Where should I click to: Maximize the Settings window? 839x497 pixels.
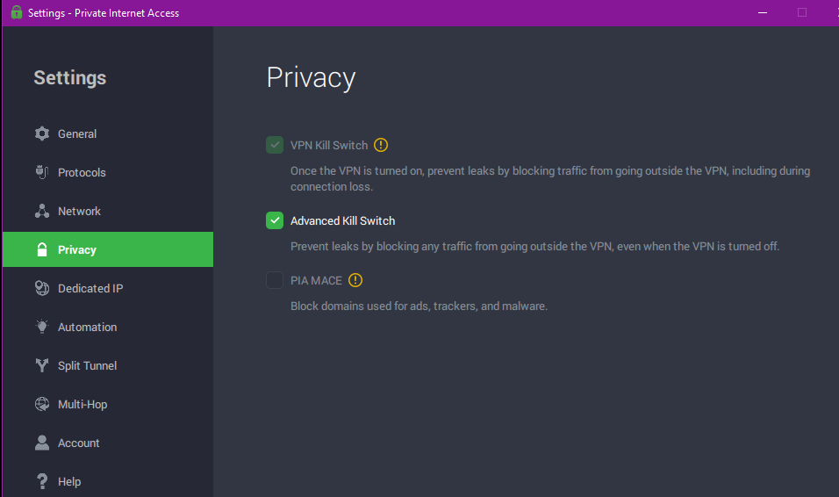pos(801,12)
